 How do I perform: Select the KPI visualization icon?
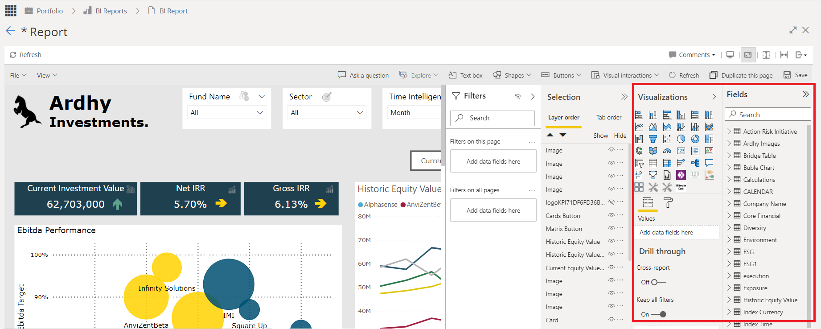[709, 151]
